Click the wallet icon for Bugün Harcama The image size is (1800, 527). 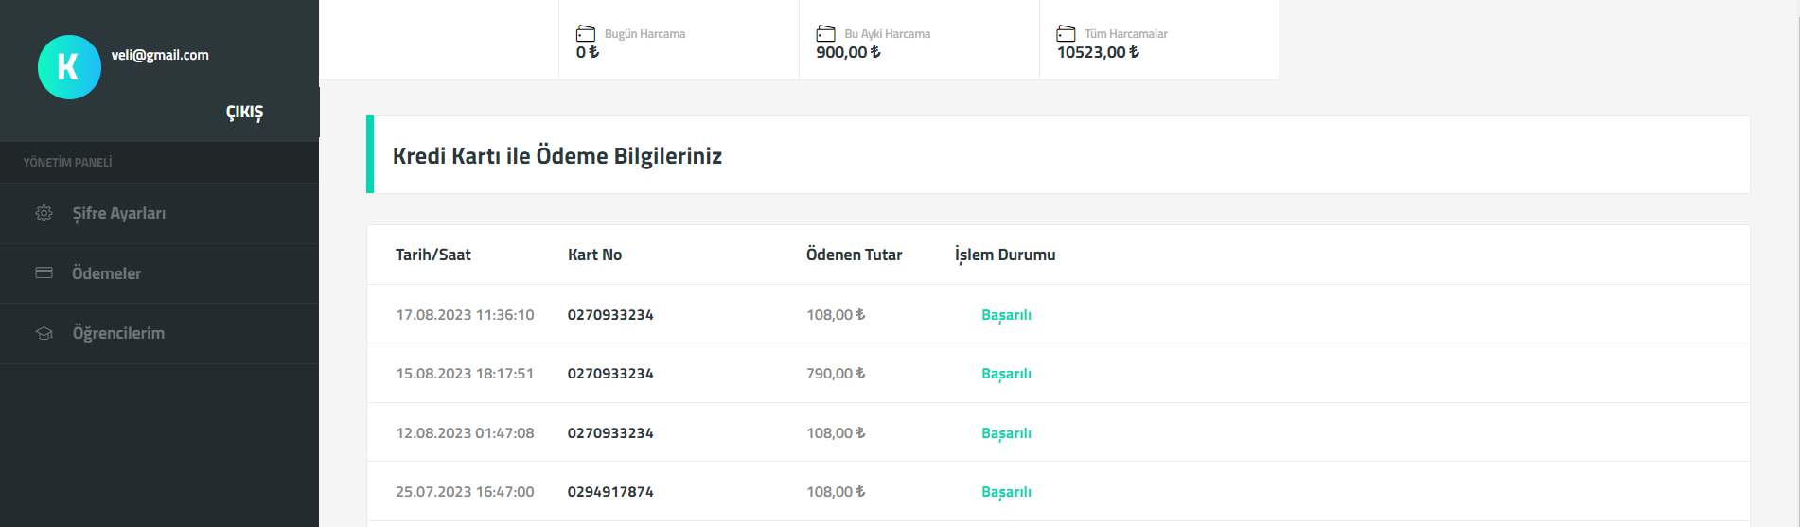pyautogui.click(x=586, y=33)
